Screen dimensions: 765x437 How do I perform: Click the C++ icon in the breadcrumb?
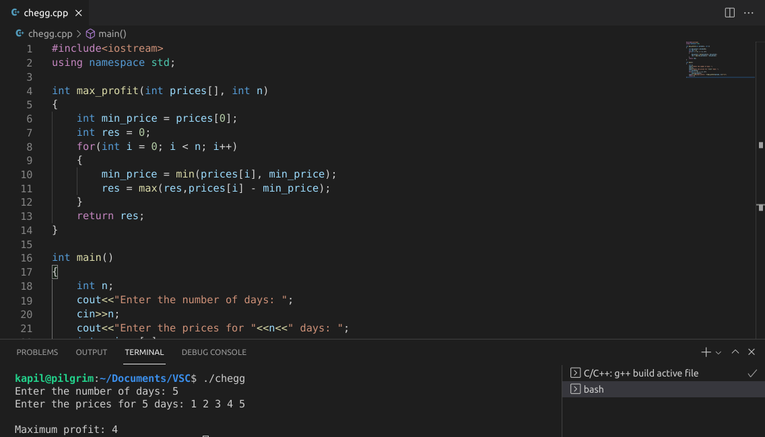(20, 34)
